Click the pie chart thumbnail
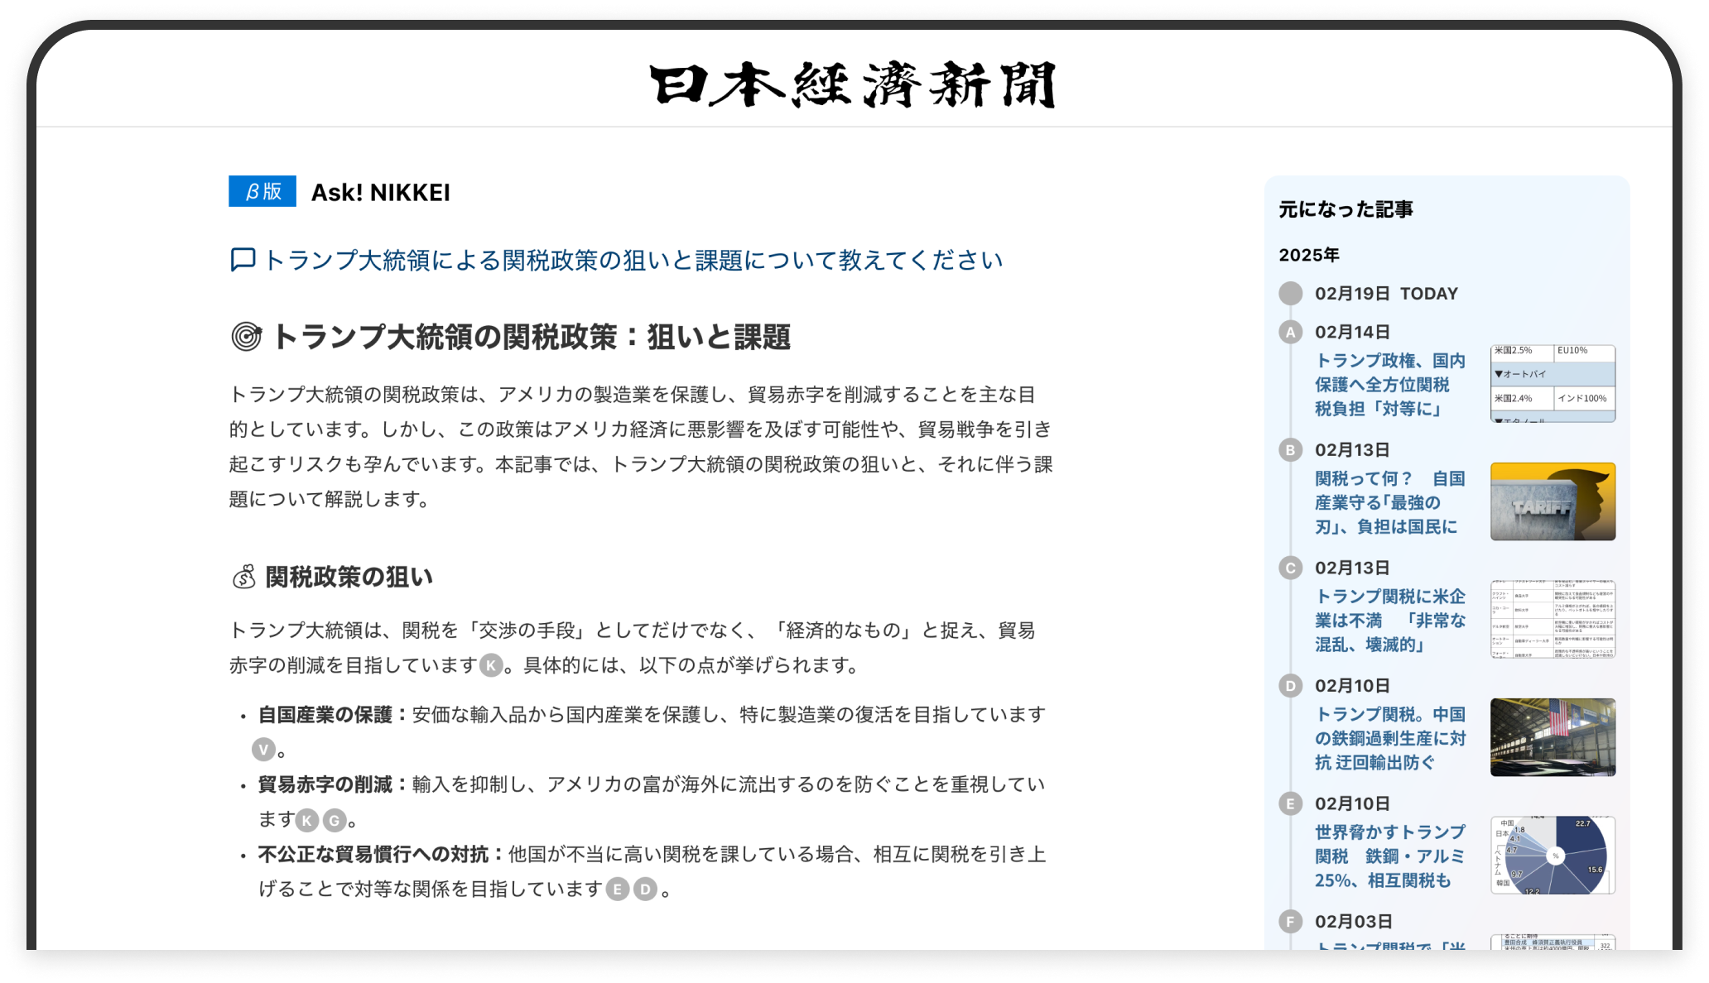Viewport: 1709px width, 983px height. click(1553, 855)
